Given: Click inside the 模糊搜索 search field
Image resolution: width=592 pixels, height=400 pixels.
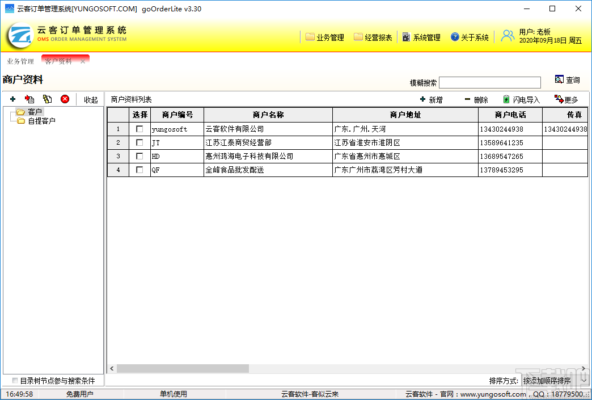Looking at the screenshot, I should coord(490,81).
